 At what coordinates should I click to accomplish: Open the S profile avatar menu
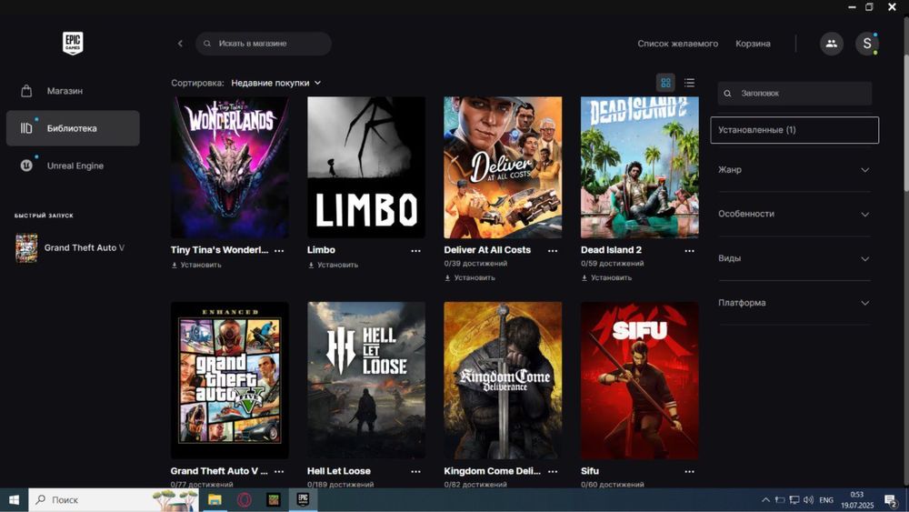coord(866,44)
